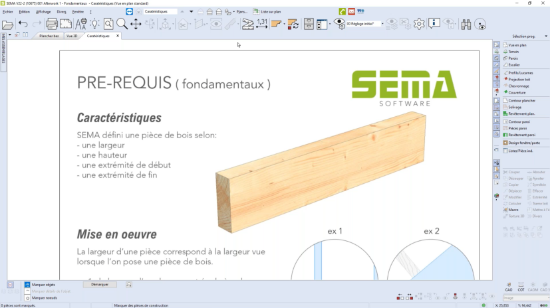Open the Affichage menu
The height and width of the screenshot is (308, 550).
click(43, 11)
